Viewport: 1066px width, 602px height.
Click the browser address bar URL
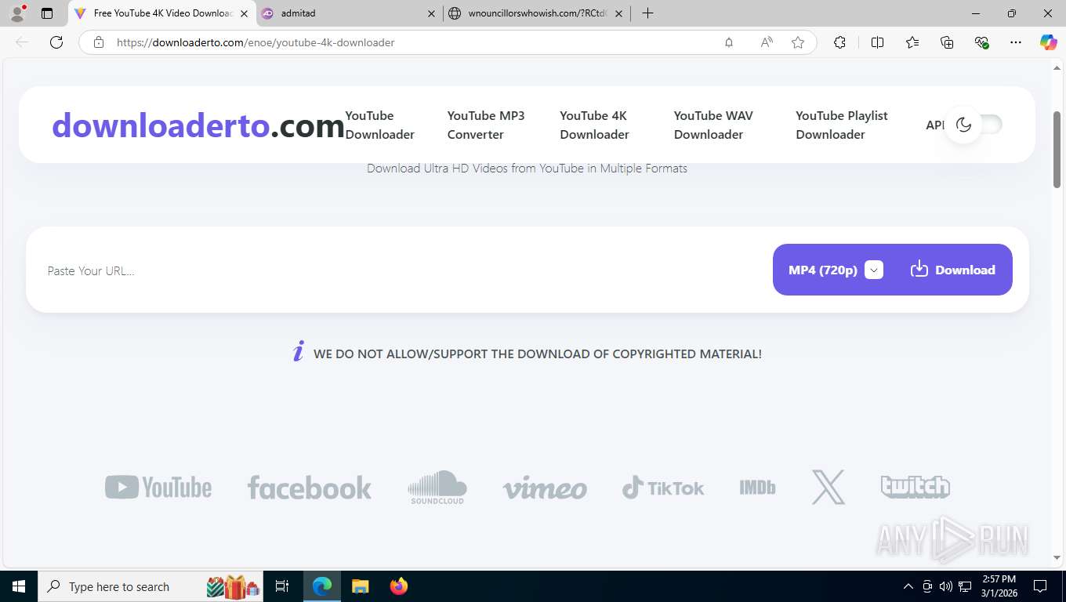256,42
